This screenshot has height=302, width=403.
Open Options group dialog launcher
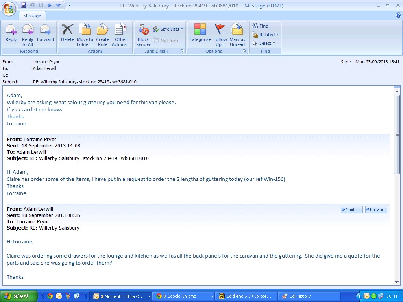[x=244, y=51]
